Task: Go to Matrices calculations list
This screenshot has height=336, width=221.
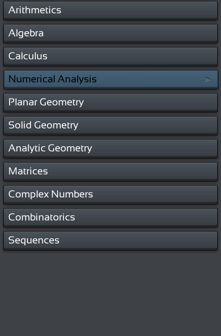Action: point(110,171)
